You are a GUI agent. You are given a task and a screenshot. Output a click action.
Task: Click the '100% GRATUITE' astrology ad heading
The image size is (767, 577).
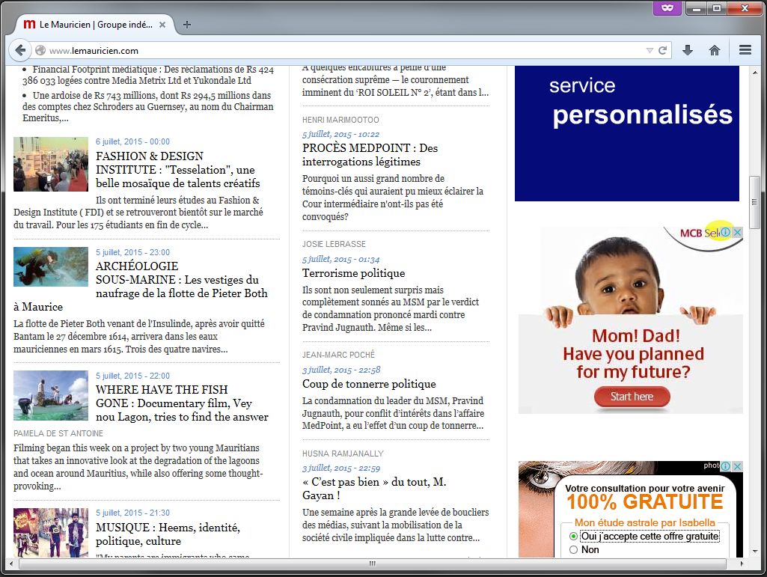click(645, 502)
